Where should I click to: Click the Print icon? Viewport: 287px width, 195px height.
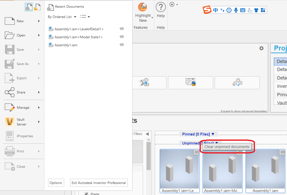pyautogui.click(x=10, y=151)
